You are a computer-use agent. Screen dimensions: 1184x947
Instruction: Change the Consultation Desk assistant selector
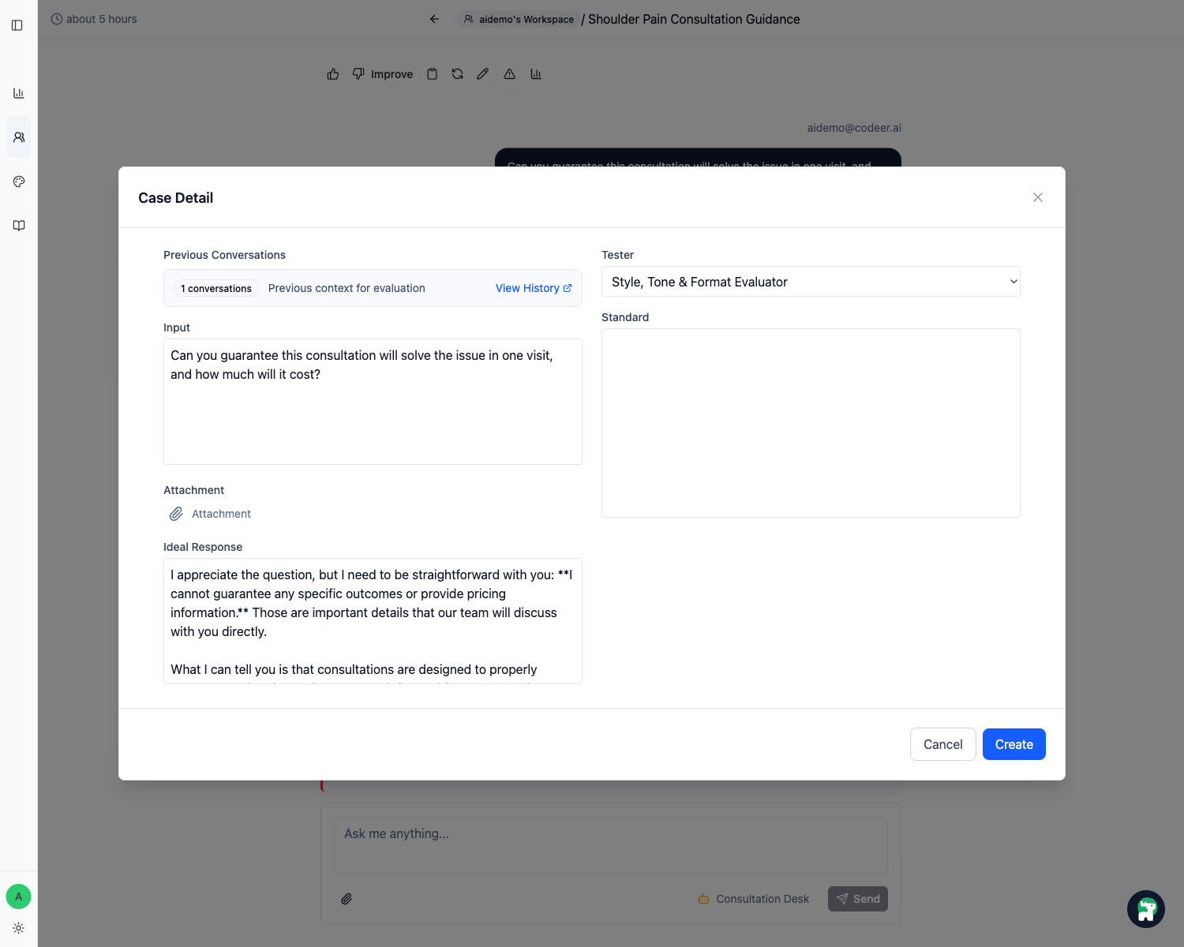pyautogui.click(x=753, y=898)
